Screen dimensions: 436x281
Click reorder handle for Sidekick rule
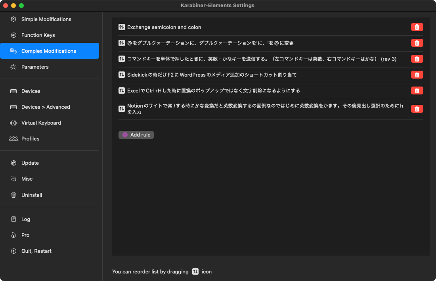click(122, 75)
